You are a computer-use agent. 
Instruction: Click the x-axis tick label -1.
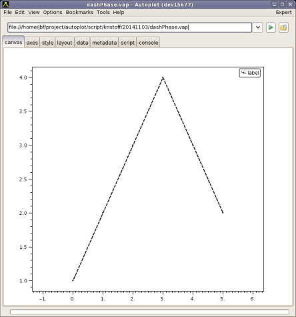[x=43, y=299]
